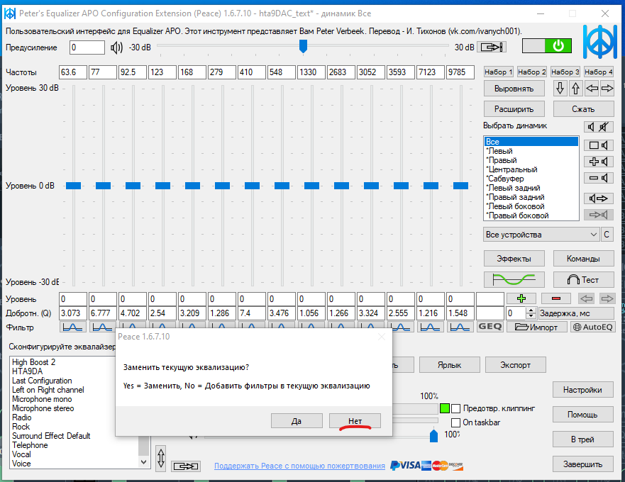
Task: Switch to Набор 4 preset set
Action: (x=598, y=72)
